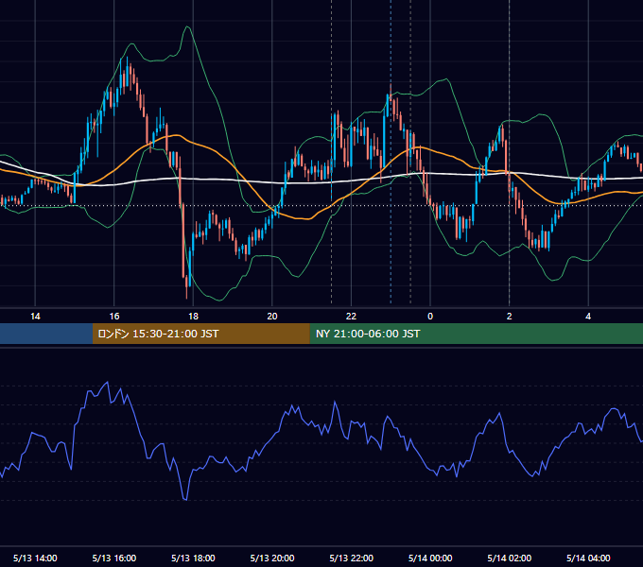Click the upper time axis label 16
The width and height of the screenshot is (643, 567).
tap(114, 317)
